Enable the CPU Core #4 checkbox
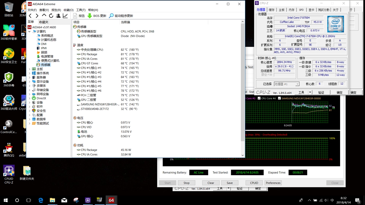The image size is (365, 205). (x=259, y=98)
